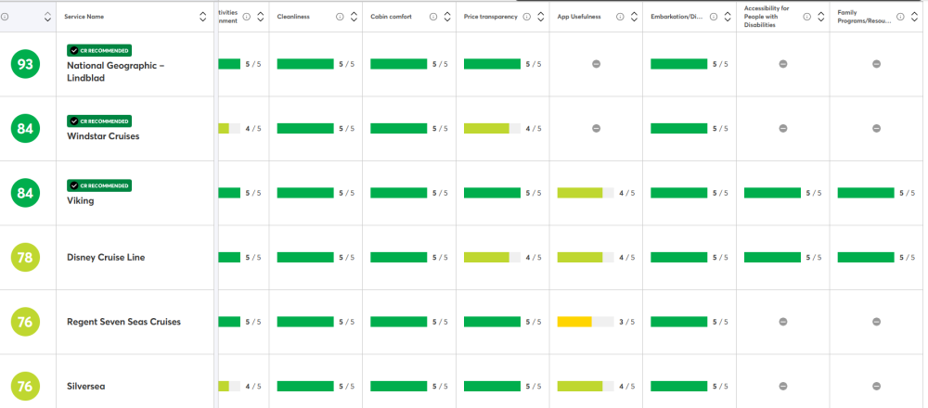
Task: Click Windstar Cruises Family Programs dash icon
Action: [877, 128]
